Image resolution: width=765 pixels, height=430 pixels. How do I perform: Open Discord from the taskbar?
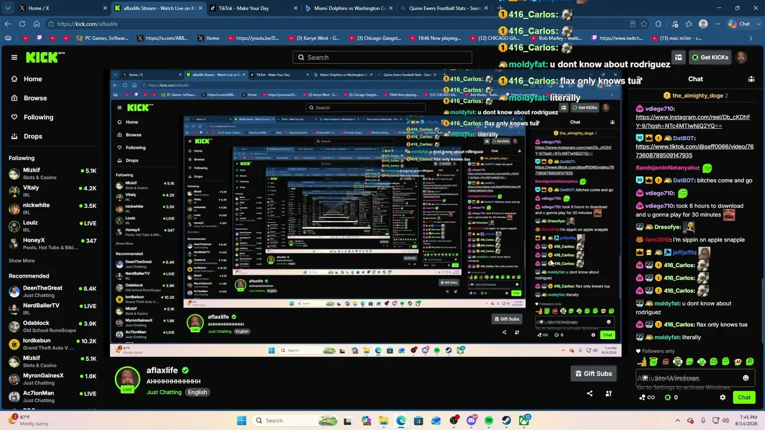(x=472, y=420)
